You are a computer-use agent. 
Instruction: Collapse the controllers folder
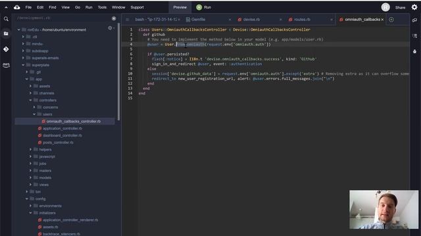[x=31, y=100]
